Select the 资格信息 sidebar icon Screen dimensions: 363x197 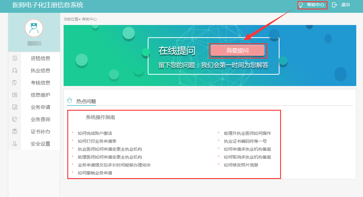coord(14,58)
